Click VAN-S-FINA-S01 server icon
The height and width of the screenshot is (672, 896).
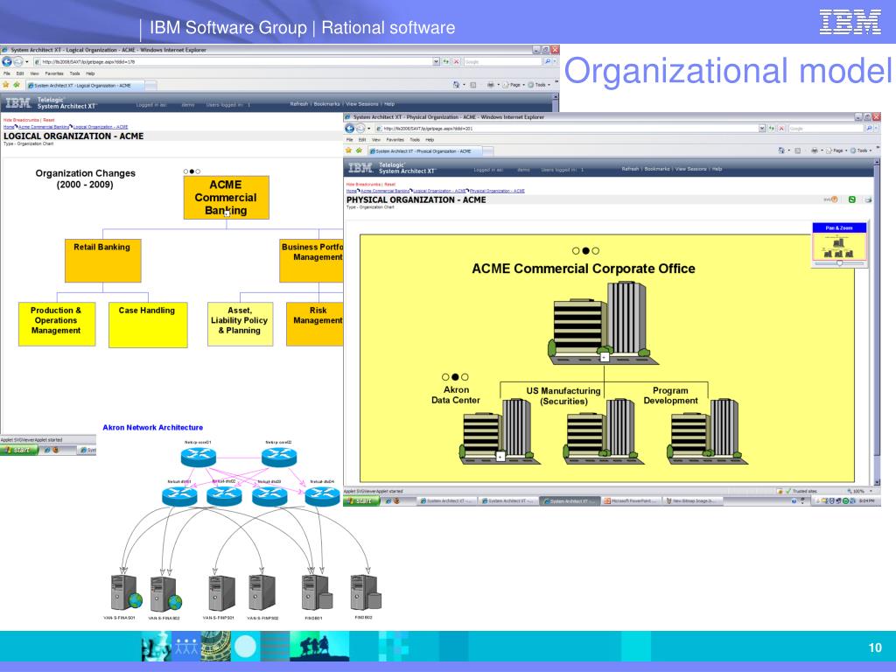coord(126,593)
